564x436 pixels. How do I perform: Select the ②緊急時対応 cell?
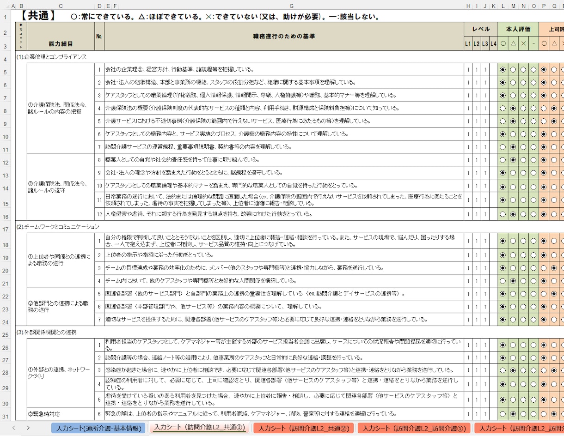click(61, 414)
